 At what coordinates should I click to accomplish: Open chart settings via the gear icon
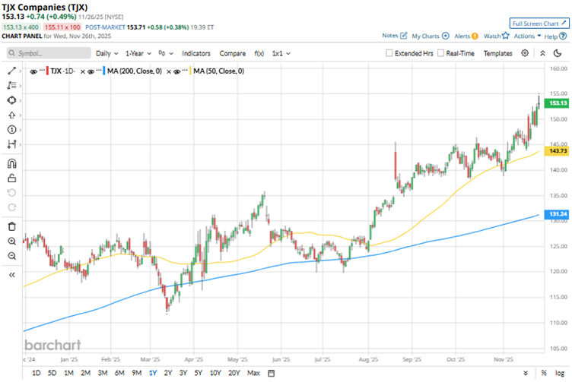pyautogui.click(x=525, y=53)
